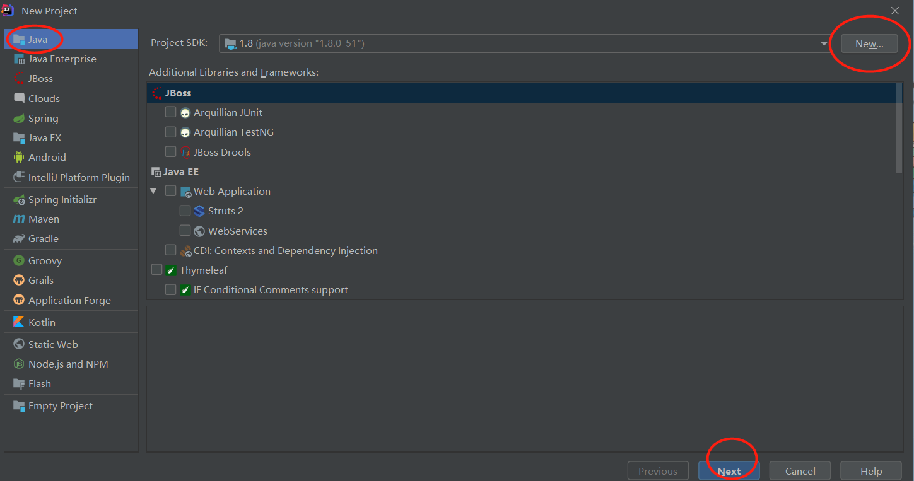Click the Cancel button
This screenshot has height=481, width=914.
[x=800, y=471]
